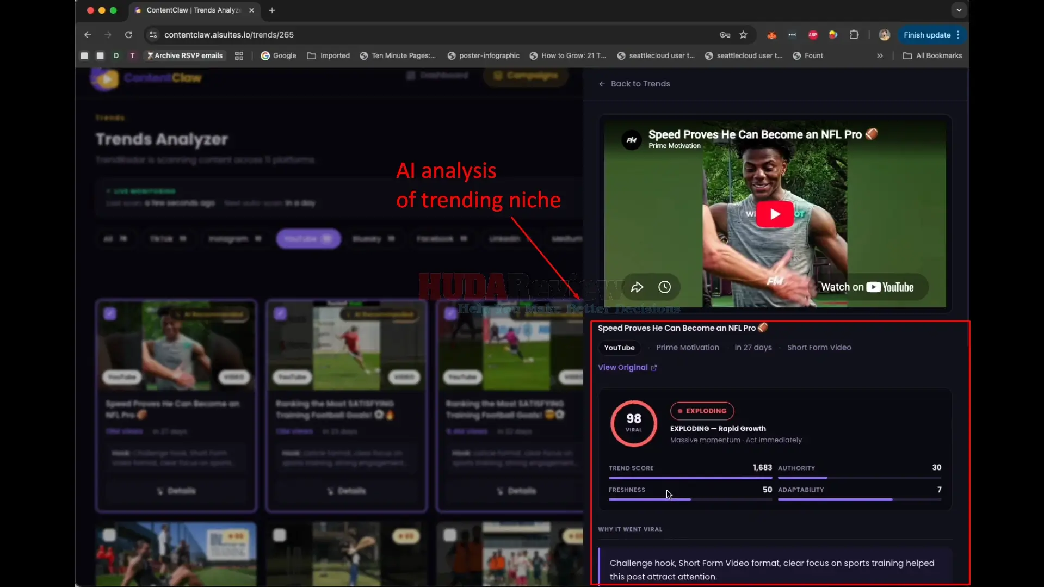Image resolution: width=1044 pixels, height=587 pixels.
Task: Open the browser extensions puzzle icon
Action: point(854,35)
